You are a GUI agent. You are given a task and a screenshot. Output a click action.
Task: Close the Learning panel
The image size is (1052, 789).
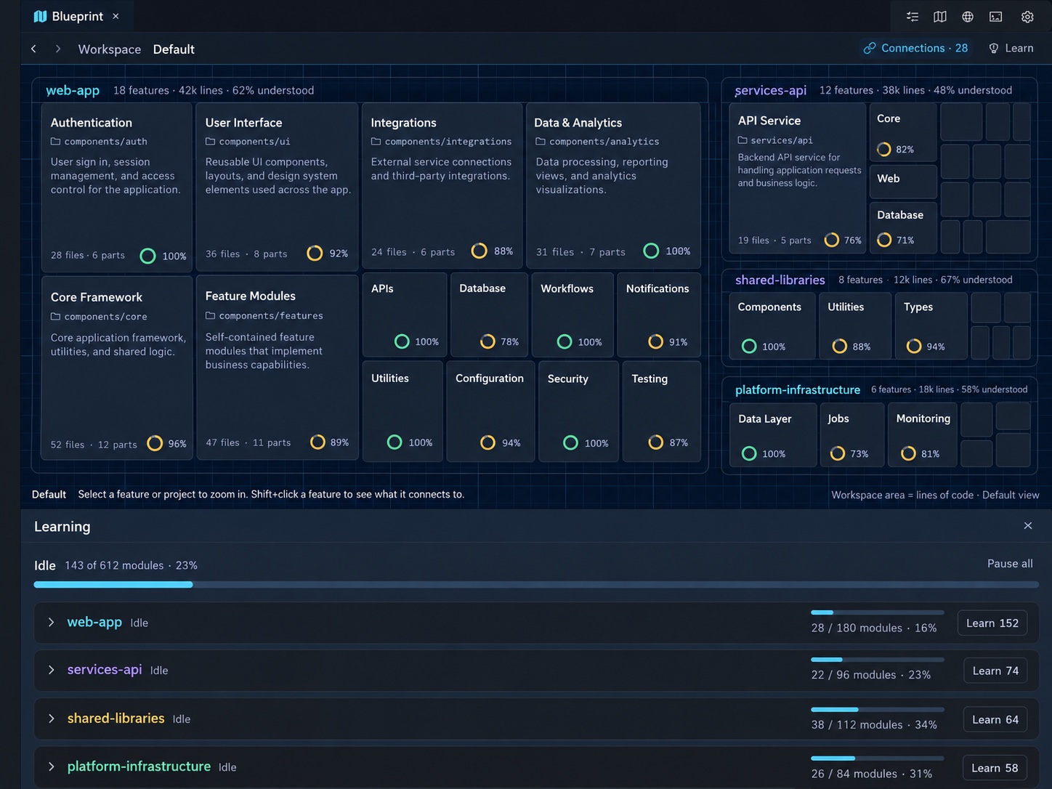[1028, 525]
